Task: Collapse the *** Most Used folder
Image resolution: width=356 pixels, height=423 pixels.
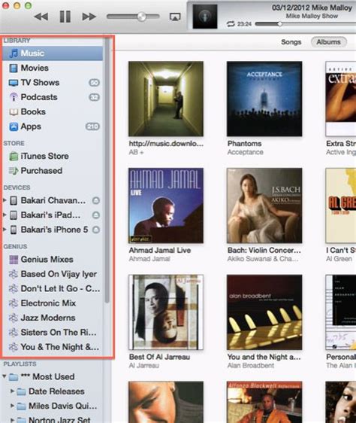Action: [5, 376]
